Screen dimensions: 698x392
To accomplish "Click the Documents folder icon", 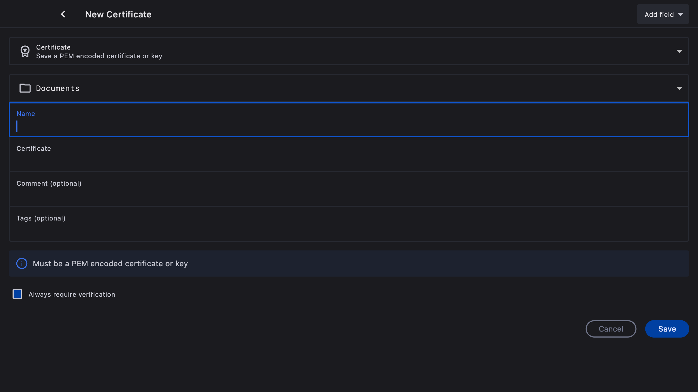I will click(x=25, y=88).
